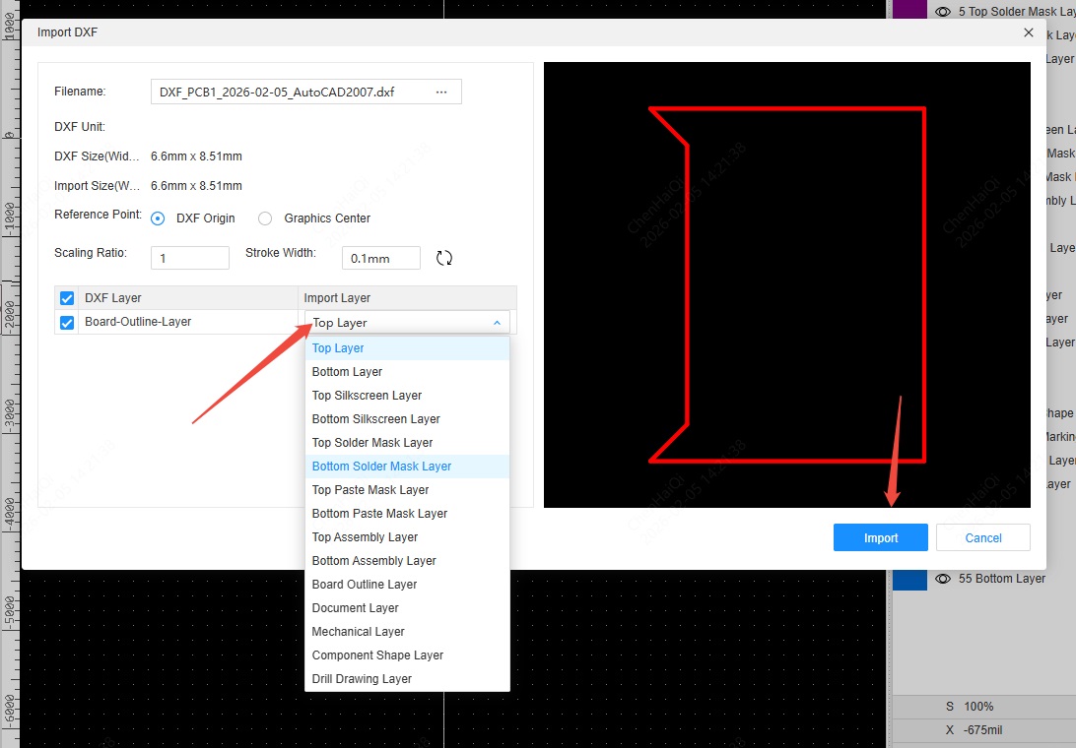The height and width of the screenshot is (748, 1076).
Task: Choose Mechanical Layer from dropdown list
Action: point(358,632)
